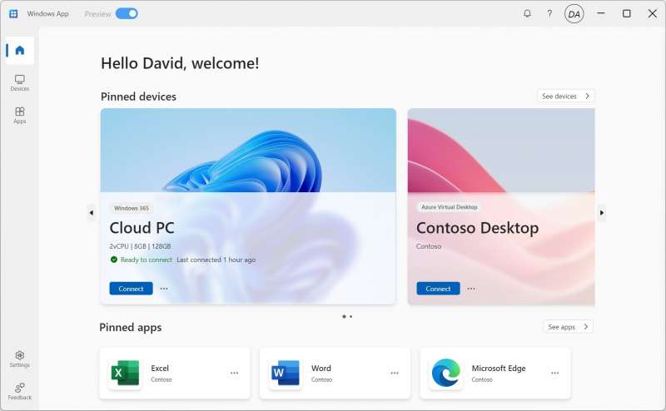Image resolution: width=666 pixels, height=411 pixels.
Task: Close the Windows App window
Action: [653, 13]
